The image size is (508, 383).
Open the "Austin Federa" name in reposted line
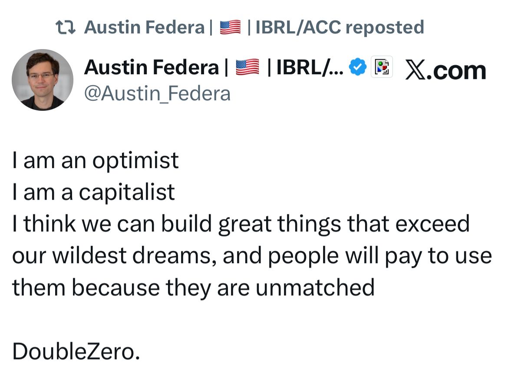click(144, 27)
